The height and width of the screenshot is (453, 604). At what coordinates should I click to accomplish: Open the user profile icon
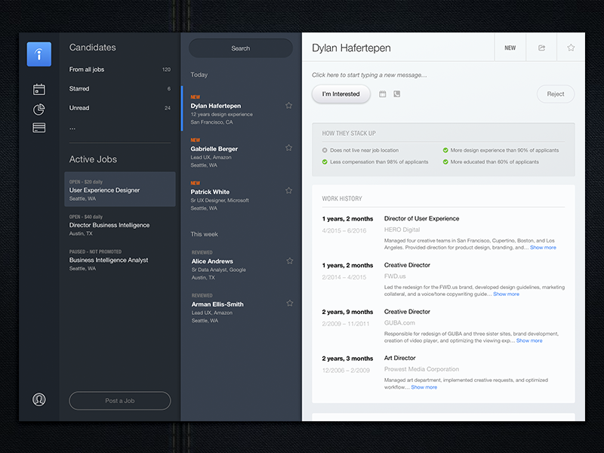39,399
